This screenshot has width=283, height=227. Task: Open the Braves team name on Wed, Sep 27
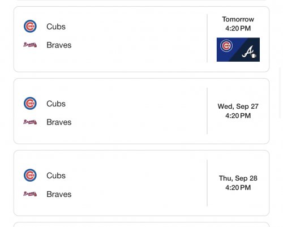coord(59,122)
